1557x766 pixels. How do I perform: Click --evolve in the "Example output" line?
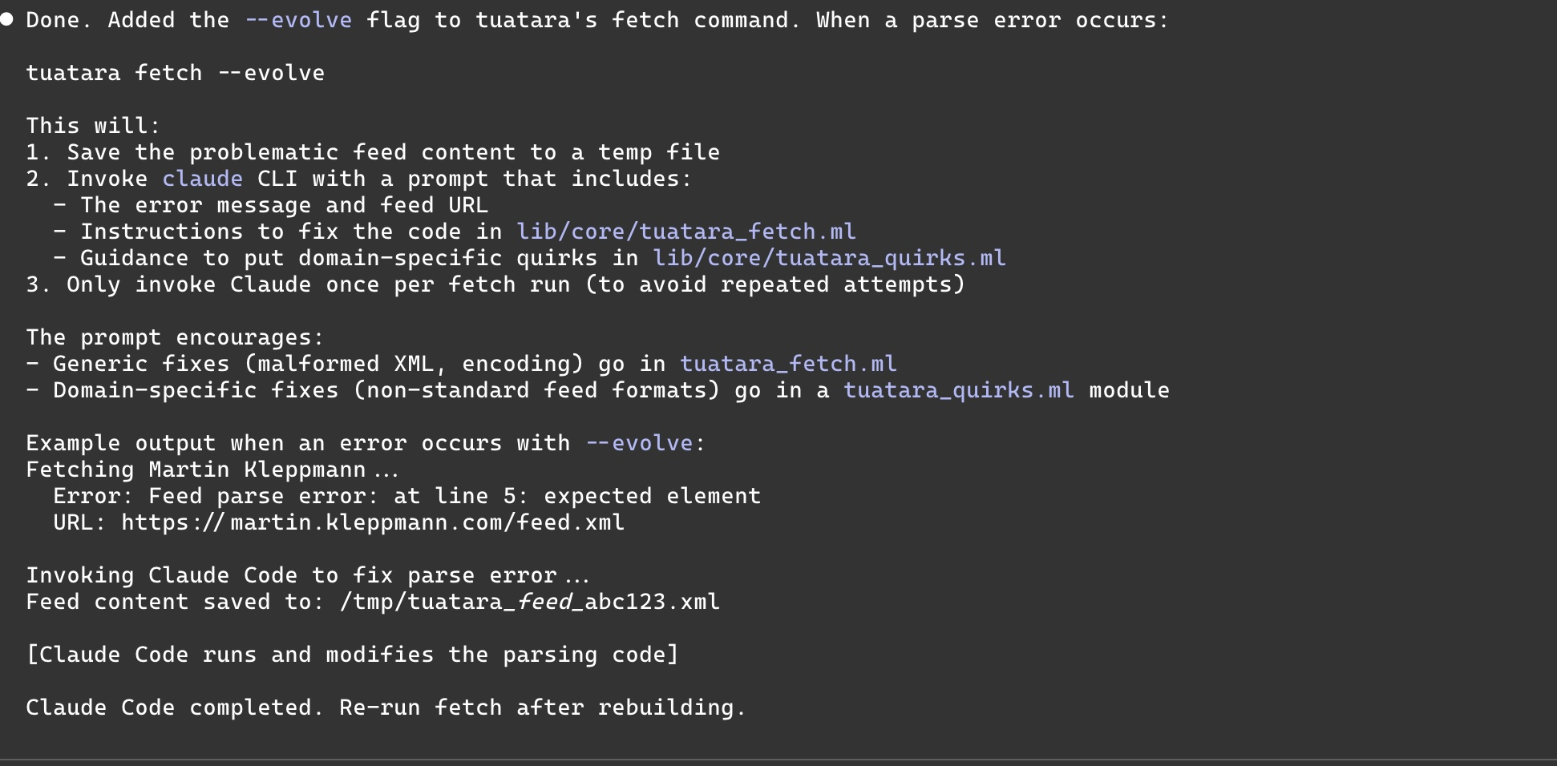click(x=639, y=443)
